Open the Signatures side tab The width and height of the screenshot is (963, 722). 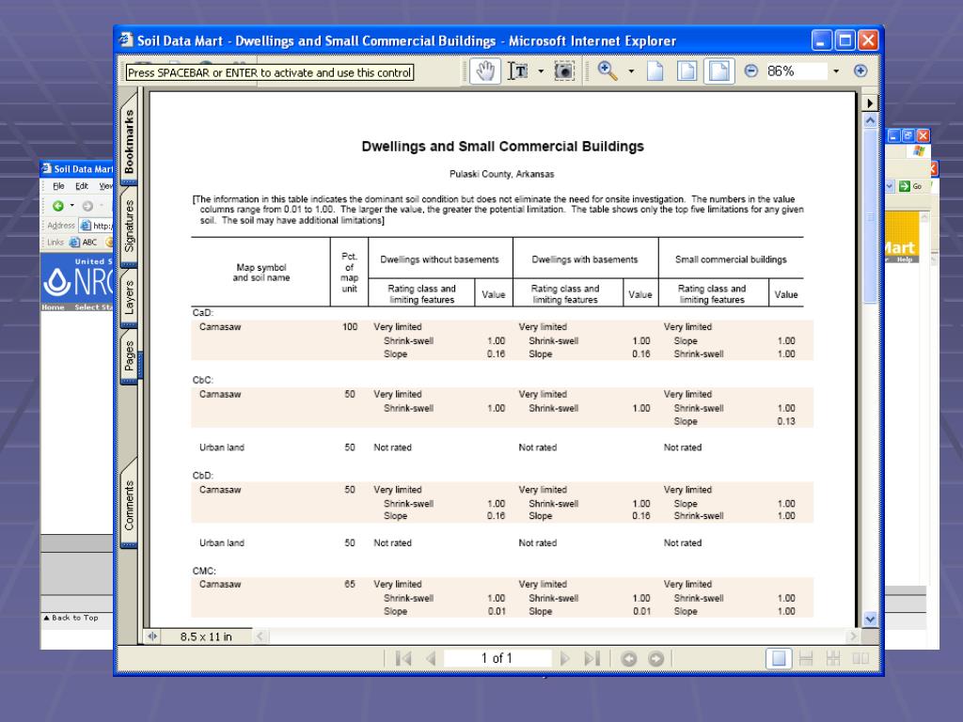[x=129, y=226]
